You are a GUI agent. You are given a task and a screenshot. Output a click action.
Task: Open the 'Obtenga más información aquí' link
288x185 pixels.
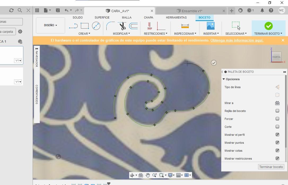pyautogui.click(x=237, y=40)
